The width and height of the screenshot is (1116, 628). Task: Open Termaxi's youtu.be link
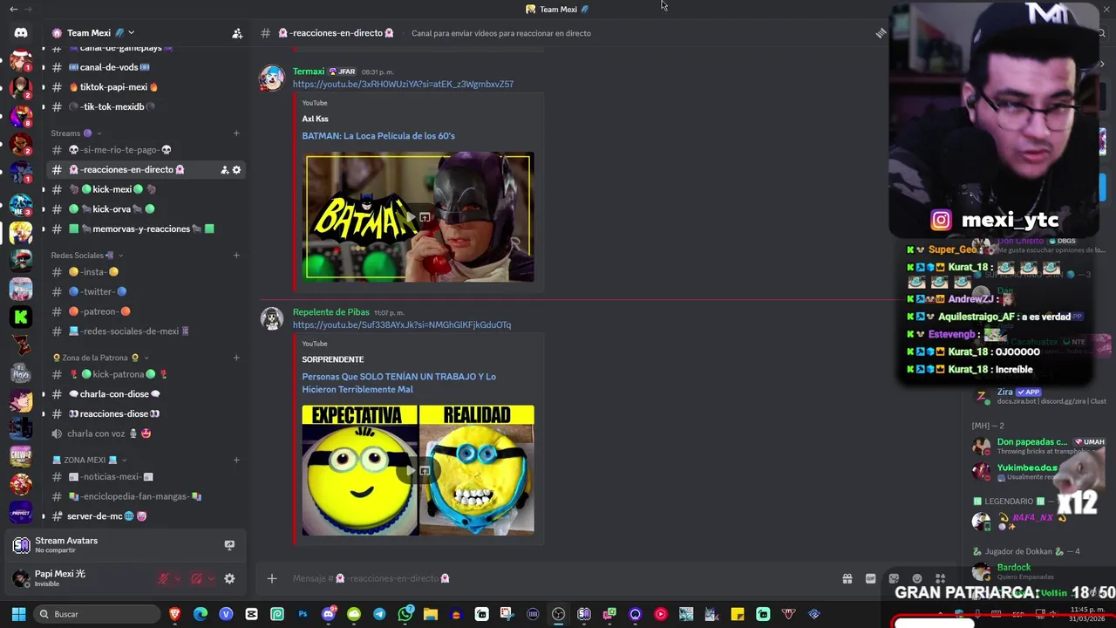click(x=403, y=85)
